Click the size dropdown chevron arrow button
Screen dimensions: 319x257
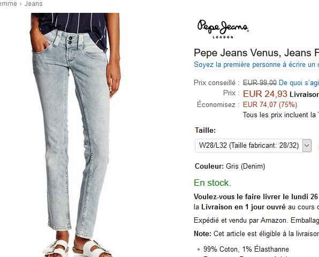click(307, 146)
